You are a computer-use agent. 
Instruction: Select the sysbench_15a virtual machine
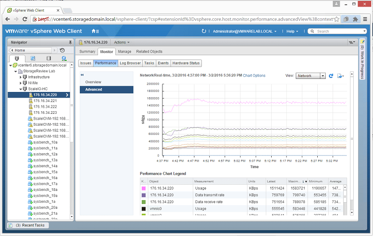[x=45, y=172]
